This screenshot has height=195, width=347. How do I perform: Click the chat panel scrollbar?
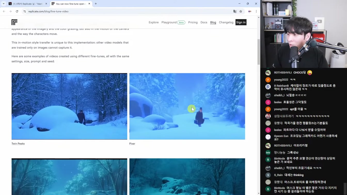coord(345,189)
